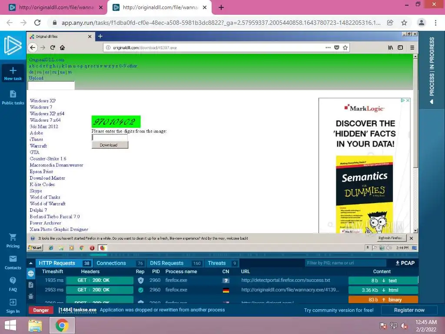The width and height of the screenshot is (445, 334).
Task: Reload the Chrome page
Action: (37, 23)
